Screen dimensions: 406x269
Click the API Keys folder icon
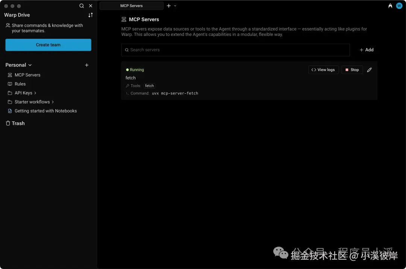[x=10, y=93]
